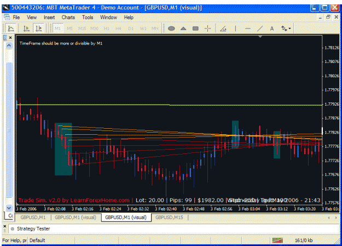Image resolution: width=342 pixels, height=246 pixels.
Task: Select the trendline drawing tool
Action: pyautogui.click(x=260, y=28)
